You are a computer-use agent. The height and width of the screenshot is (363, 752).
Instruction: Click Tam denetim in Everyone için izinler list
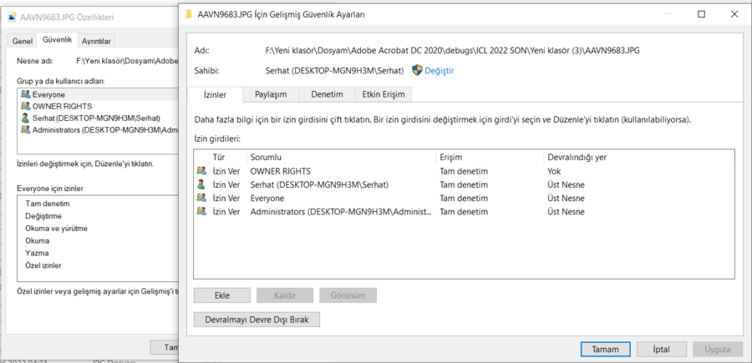48,204
